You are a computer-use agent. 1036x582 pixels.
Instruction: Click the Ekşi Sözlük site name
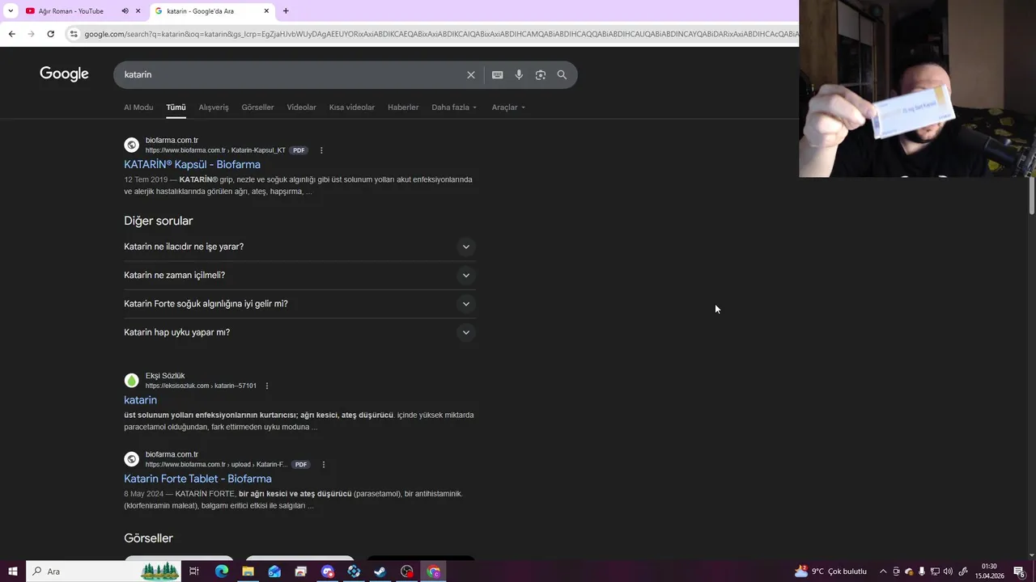click(165, 376)
